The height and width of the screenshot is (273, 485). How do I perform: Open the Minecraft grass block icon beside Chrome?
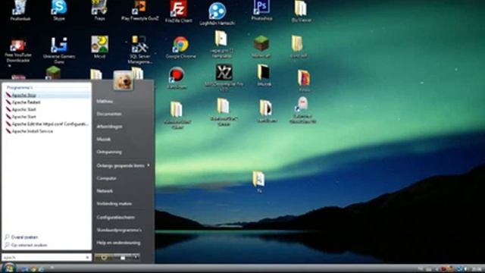click(x=261, y=46)
